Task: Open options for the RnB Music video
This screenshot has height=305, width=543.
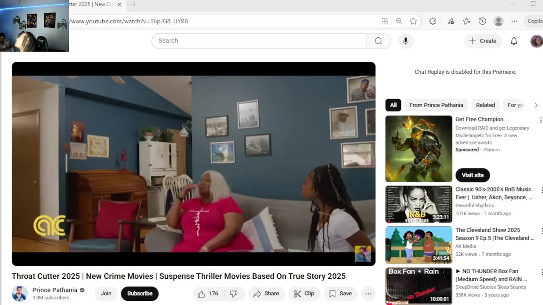Action: [x=541, y=190]
